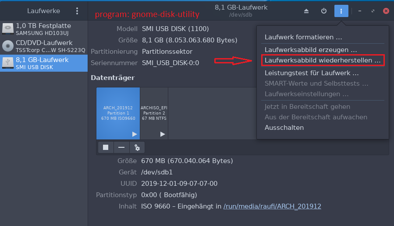This screenshot has height=226, width=394.
Task: Click the Laufwerke sidebar header
Action: point(43,11)
